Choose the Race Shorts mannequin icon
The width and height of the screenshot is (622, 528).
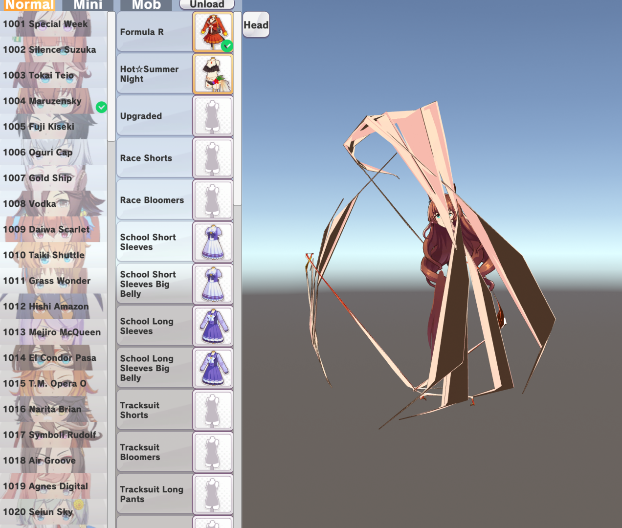tap(213, 158)
